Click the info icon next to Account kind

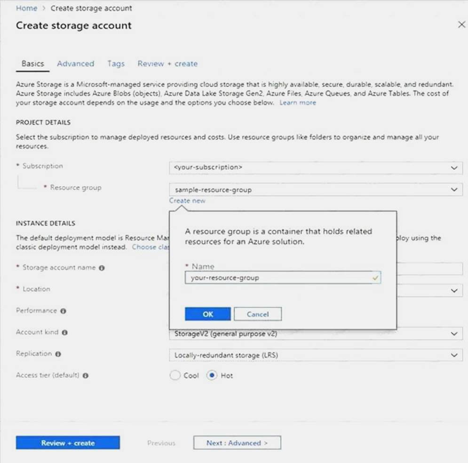coord(65,333)
